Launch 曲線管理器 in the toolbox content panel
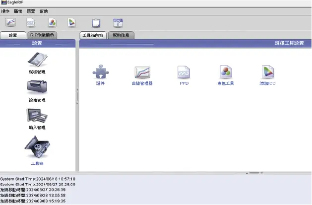The width and height of the screenshot is (312, 205). [142, 73]
